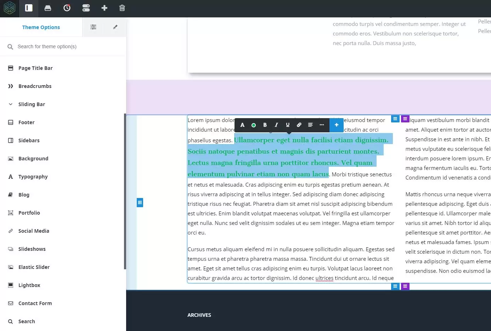Open the text alignment options

310,125
